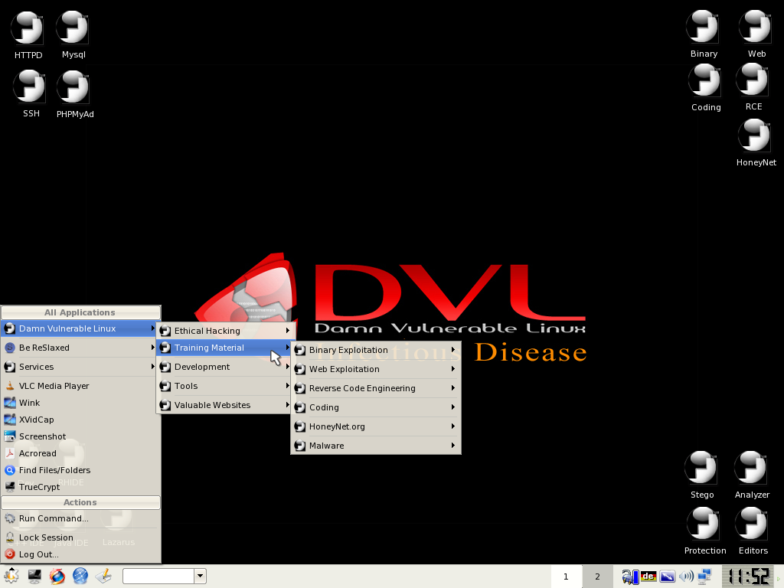This screenshot has width=784, height=588.
Task: Open the terminal icon in the taskbar
Action: [34, 577]
